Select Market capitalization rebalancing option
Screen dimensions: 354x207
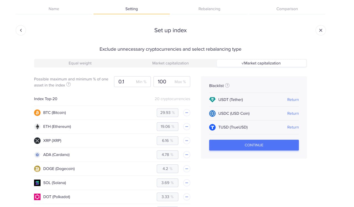pyautogui.click(x=170, y=63)
